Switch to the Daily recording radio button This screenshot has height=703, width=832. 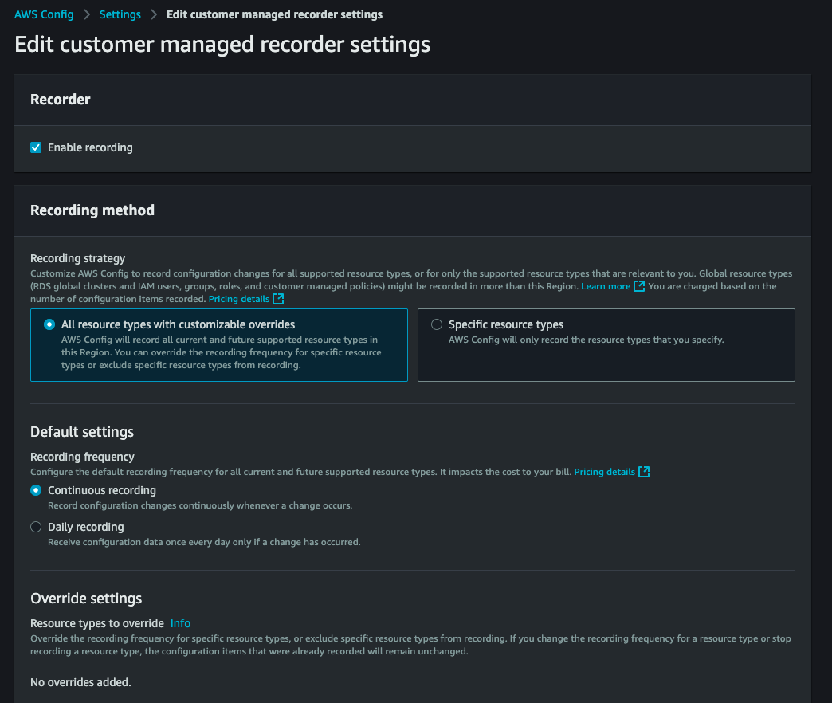[36, 527]
